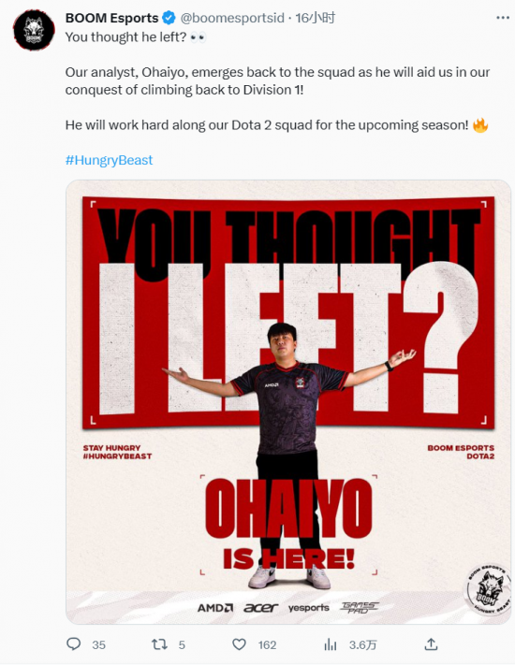Open the BOOM Esports profile avatar
The height and width of the screenshot is (665, 515).
(x=34, y=30)
